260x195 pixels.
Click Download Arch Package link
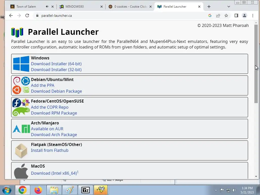(54, 135)
